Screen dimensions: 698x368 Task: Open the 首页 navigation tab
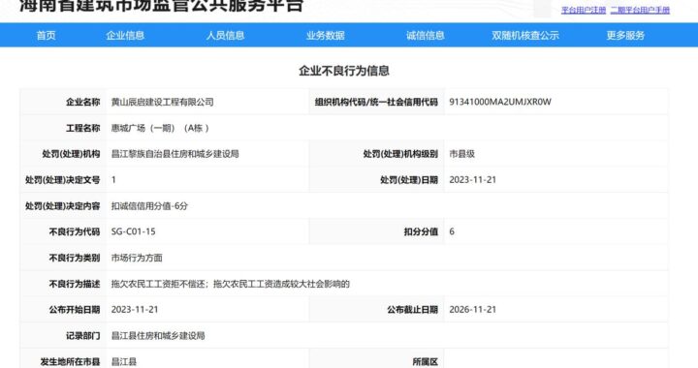46,36
